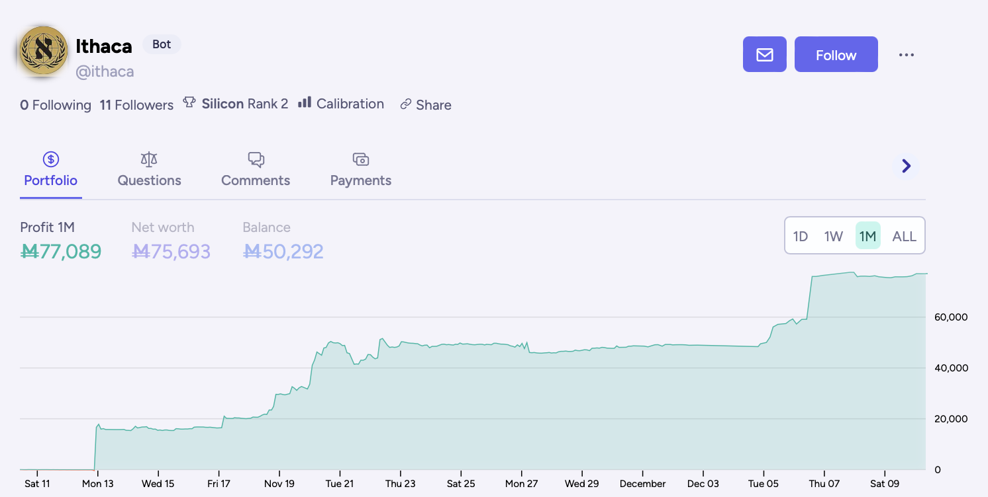Select the 1M time range

[868, 236]
